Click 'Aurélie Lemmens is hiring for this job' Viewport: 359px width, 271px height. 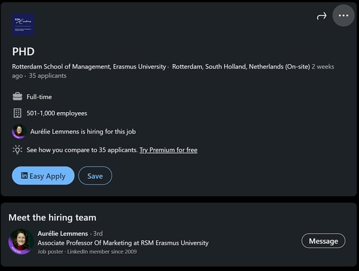coord(83,132)
